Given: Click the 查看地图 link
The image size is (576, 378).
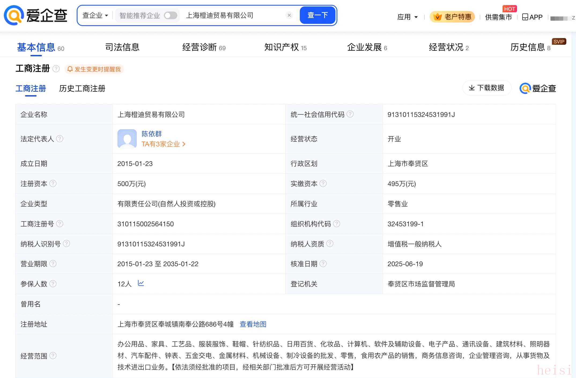Looking at the screenshot, I should tap(253, 324).
